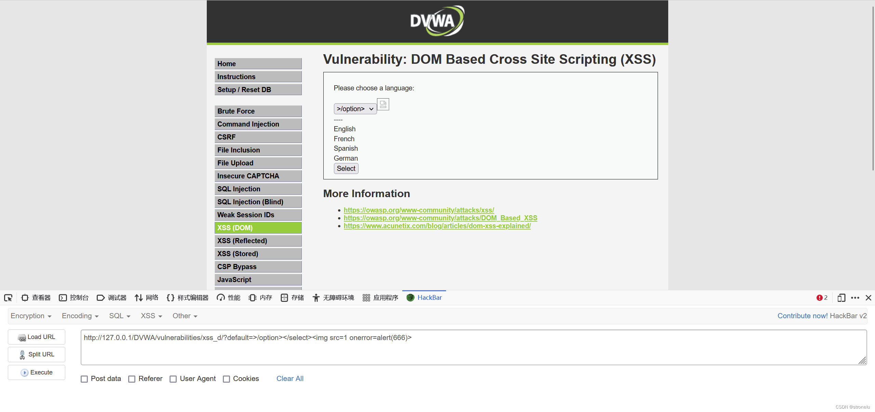Open the responsive design mode icon
The width and height of the screenshot is (875, 412).
(x=841, y=298)
